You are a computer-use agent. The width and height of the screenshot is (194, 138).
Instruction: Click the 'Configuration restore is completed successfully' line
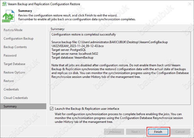(84, 34)
